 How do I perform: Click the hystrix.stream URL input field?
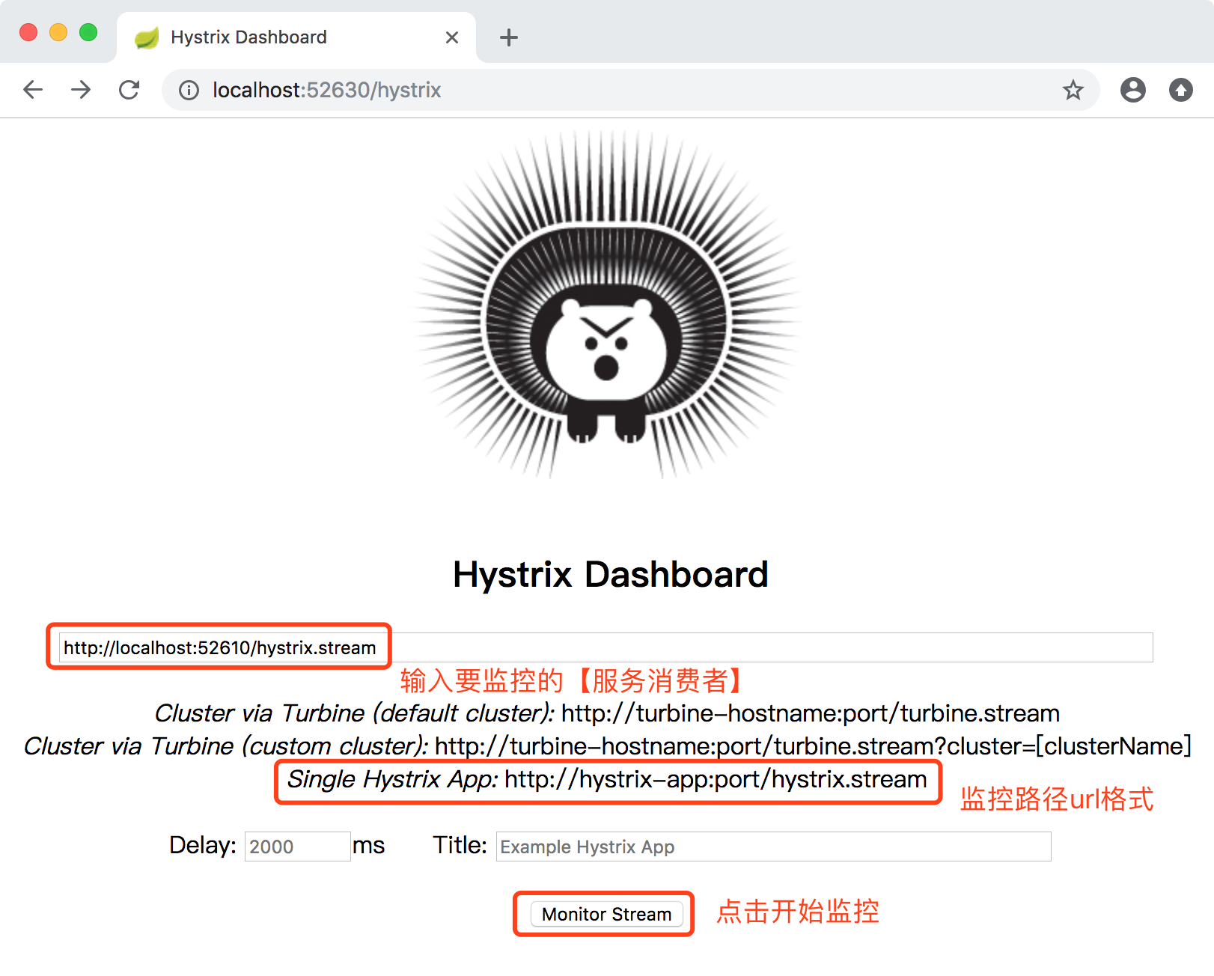click(x=606, y=647)
